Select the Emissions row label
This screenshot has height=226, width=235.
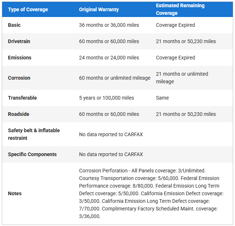click(20, 58)
